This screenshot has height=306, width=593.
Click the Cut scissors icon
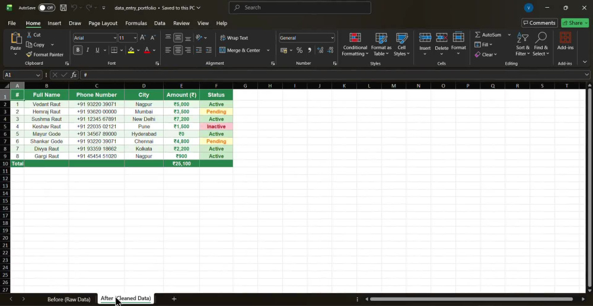[x=29, y=35]
